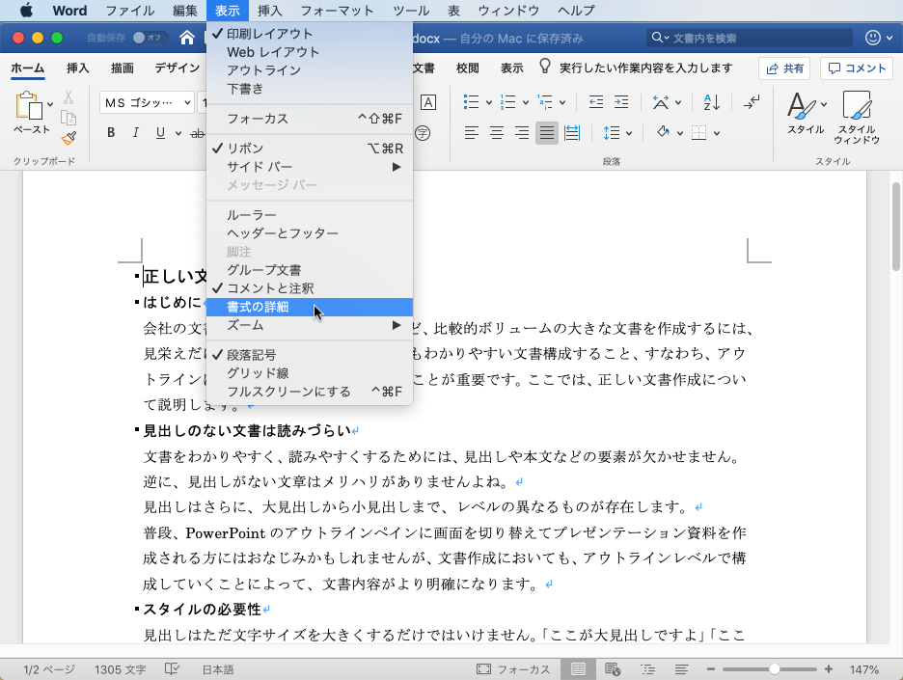This screenshot has height=680, width=903.
Task: Enable Gridlines (グリッド線) in View menu
Action: [x=310, y=373]
